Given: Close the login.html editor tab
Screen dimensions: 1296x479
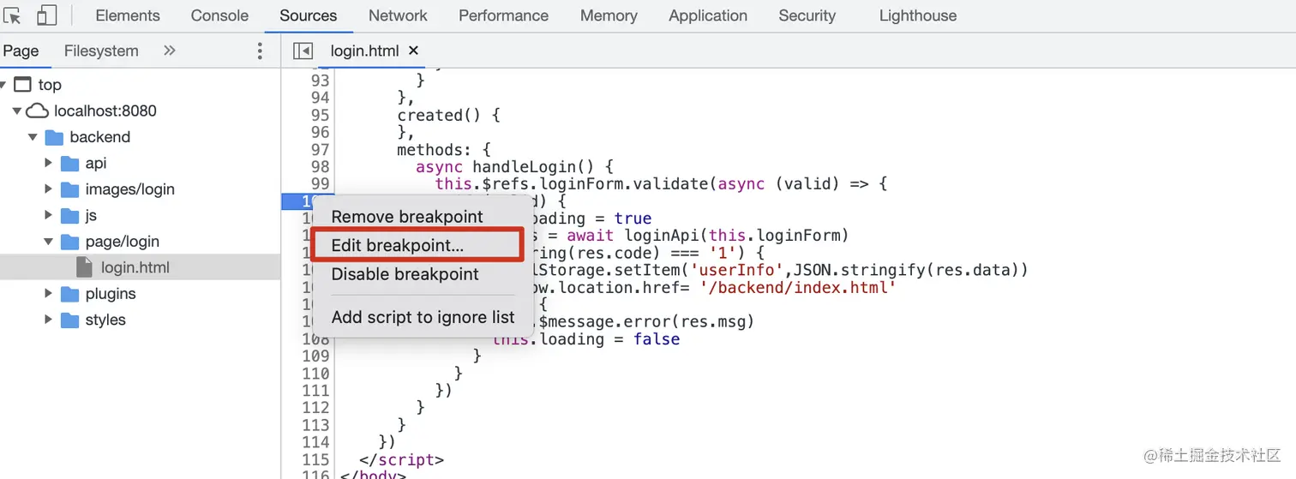Looking at the screenshot, I should pyautogui.click(x=413, y=51).
